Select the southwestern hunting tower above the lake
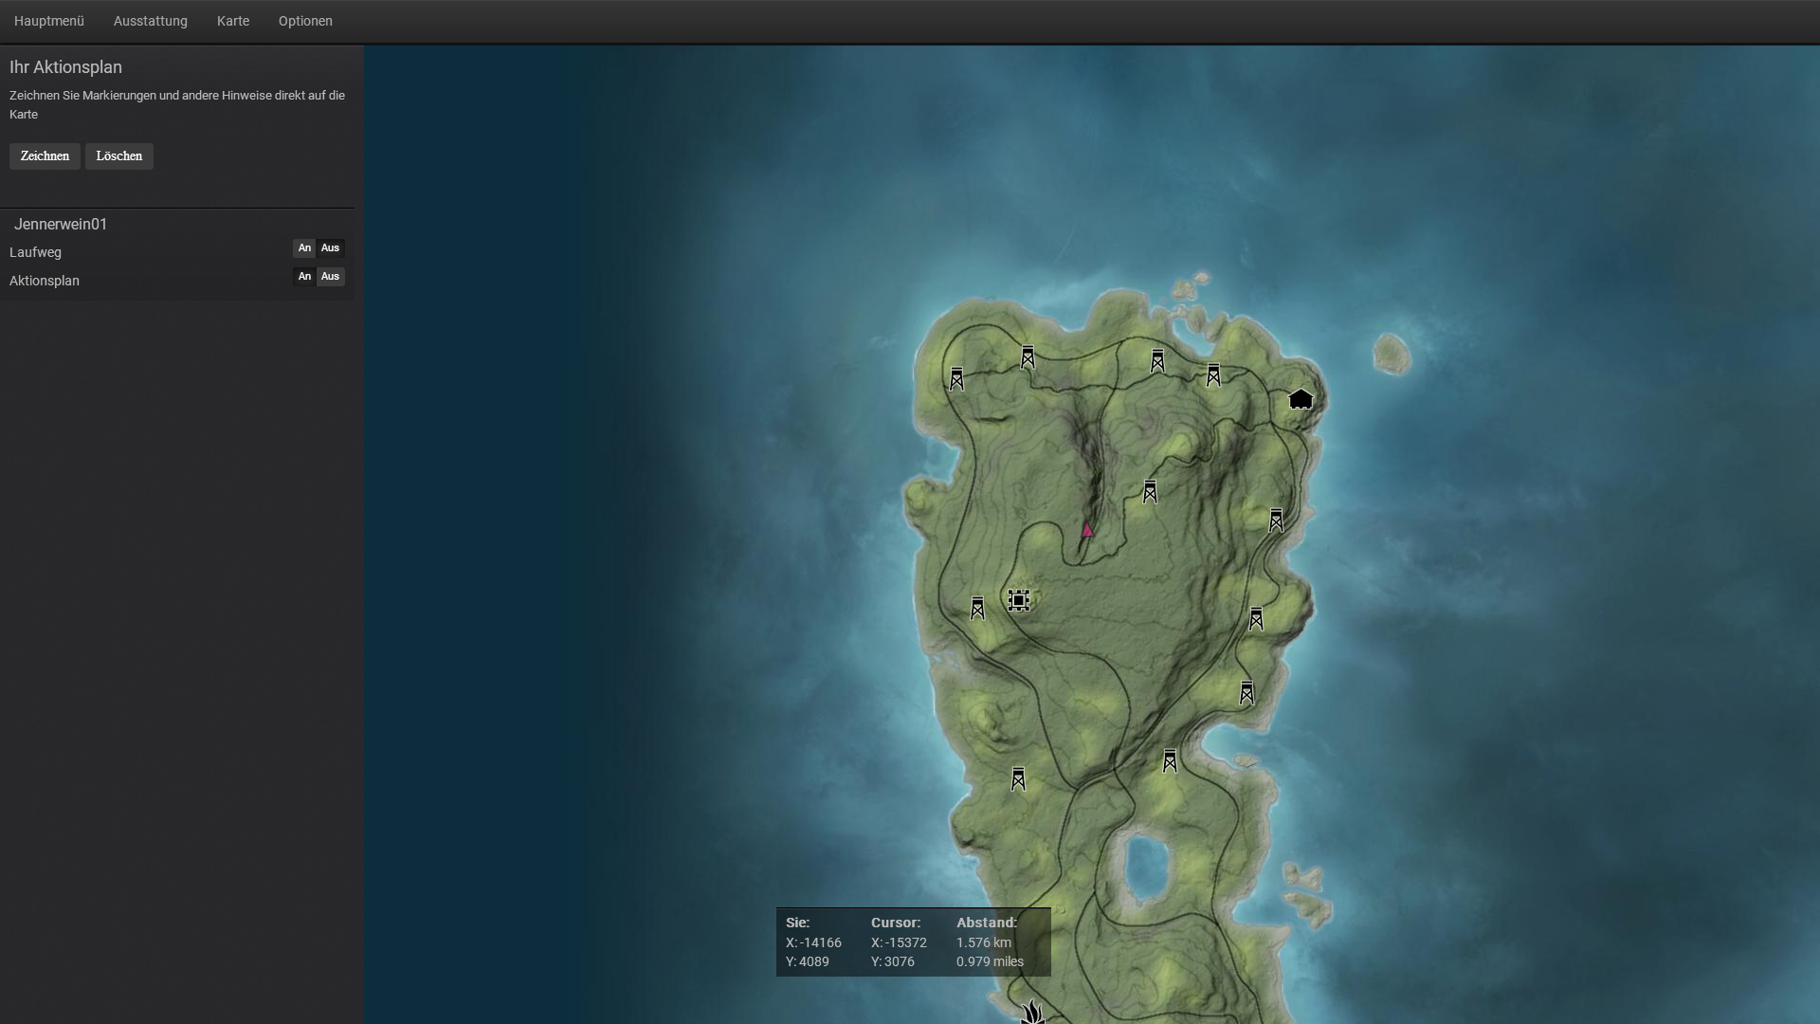This screenshot has width=1820, height=1024. click(x=1018, y=778)
